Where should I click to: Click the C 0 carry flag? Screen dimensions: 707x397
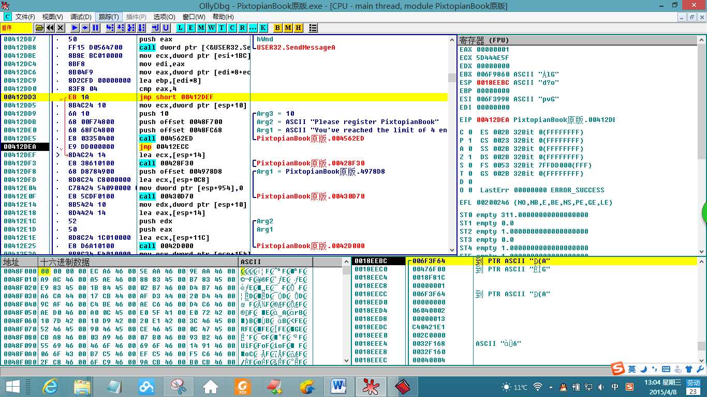(466, 132)
